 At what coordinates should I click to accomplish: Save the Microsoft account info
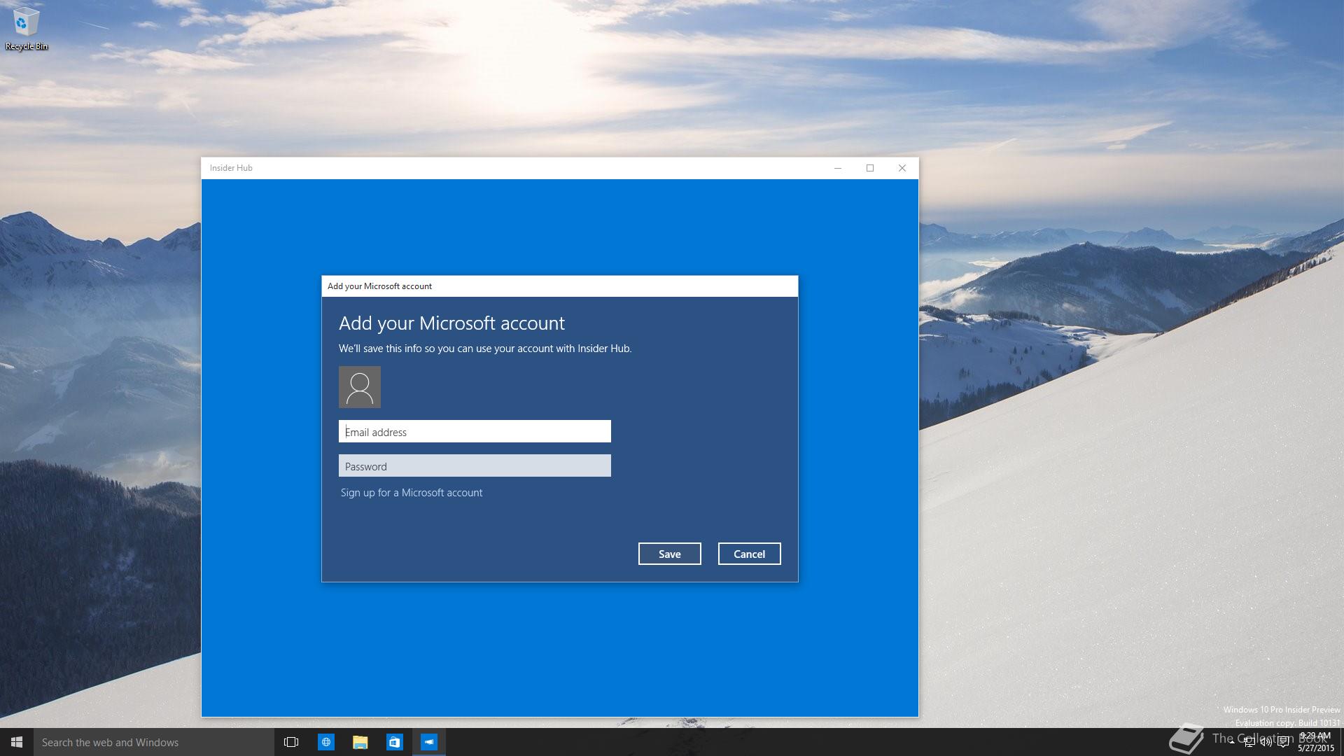point(669,554)
